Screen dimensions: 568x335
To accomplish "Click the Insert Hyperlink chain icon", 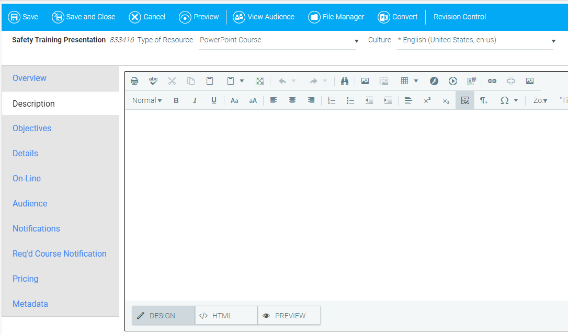I will 492,81.
